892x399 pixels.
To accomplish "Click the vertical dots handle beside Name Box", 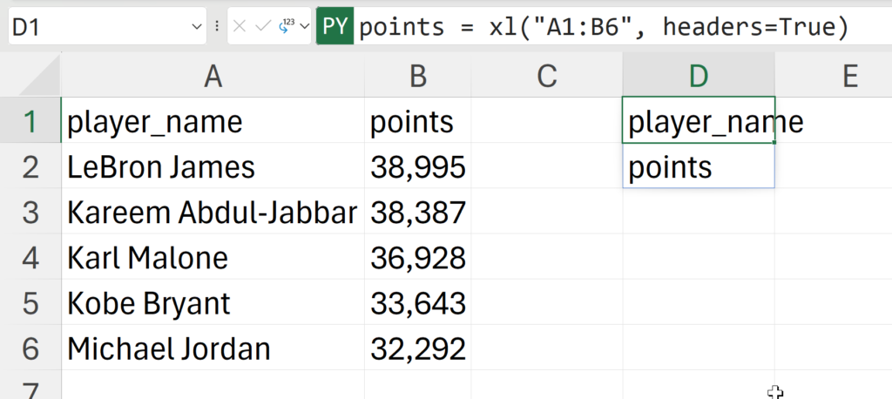I will 217,27.
